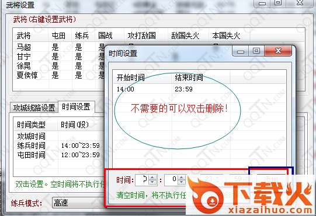Click the 时间(段) column header
The height and width of the screenshot is (216, 316).
(81, 125)
